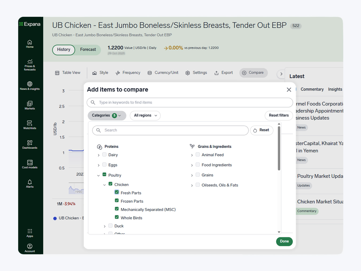Open Prices & forecasts in sidebar
The height and width of the screenshot is (271, 361).
pos(30,65)
